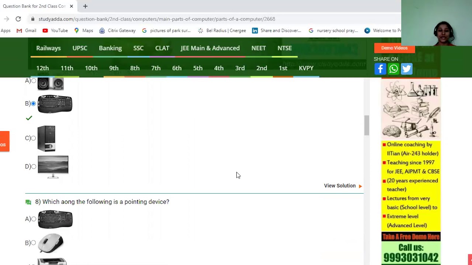Go to 10th class section
472x265 pixels.
[x=91, y=68]
